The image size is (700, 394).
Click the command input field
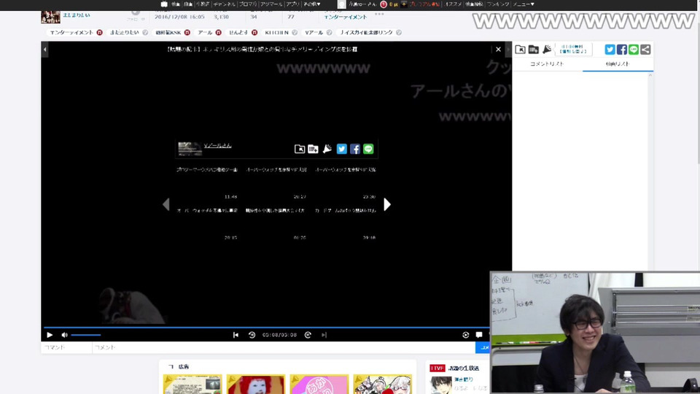[66, 347]
